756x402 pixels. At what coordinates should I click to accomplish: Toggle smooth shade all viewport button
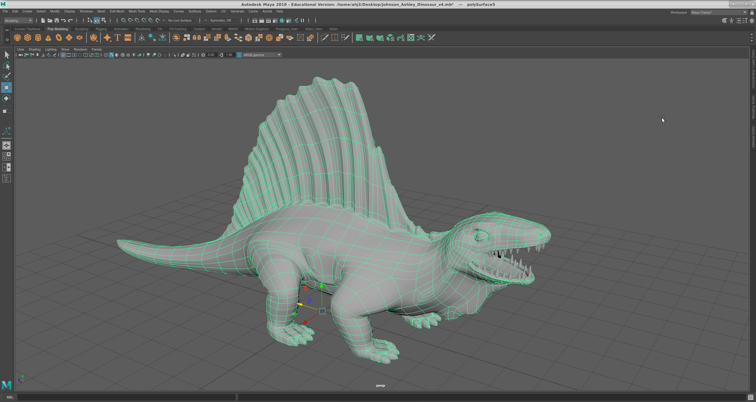pos(111,55)
